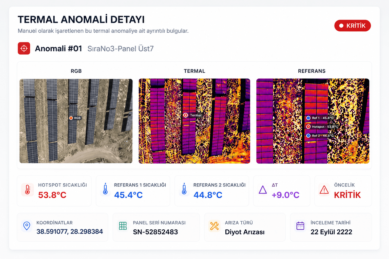Click the subtitle about manually marked anomaly

[x=103, y=31]
